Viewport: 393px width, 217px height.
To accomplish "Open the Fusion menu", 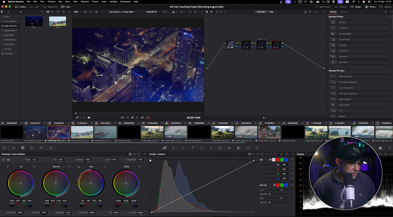I will [x=95, y=2].
